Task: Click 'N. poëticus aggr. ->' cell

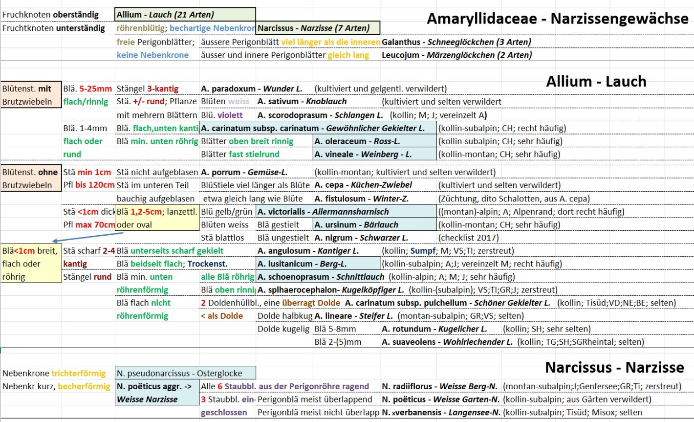Action: (x=157, y=386)
